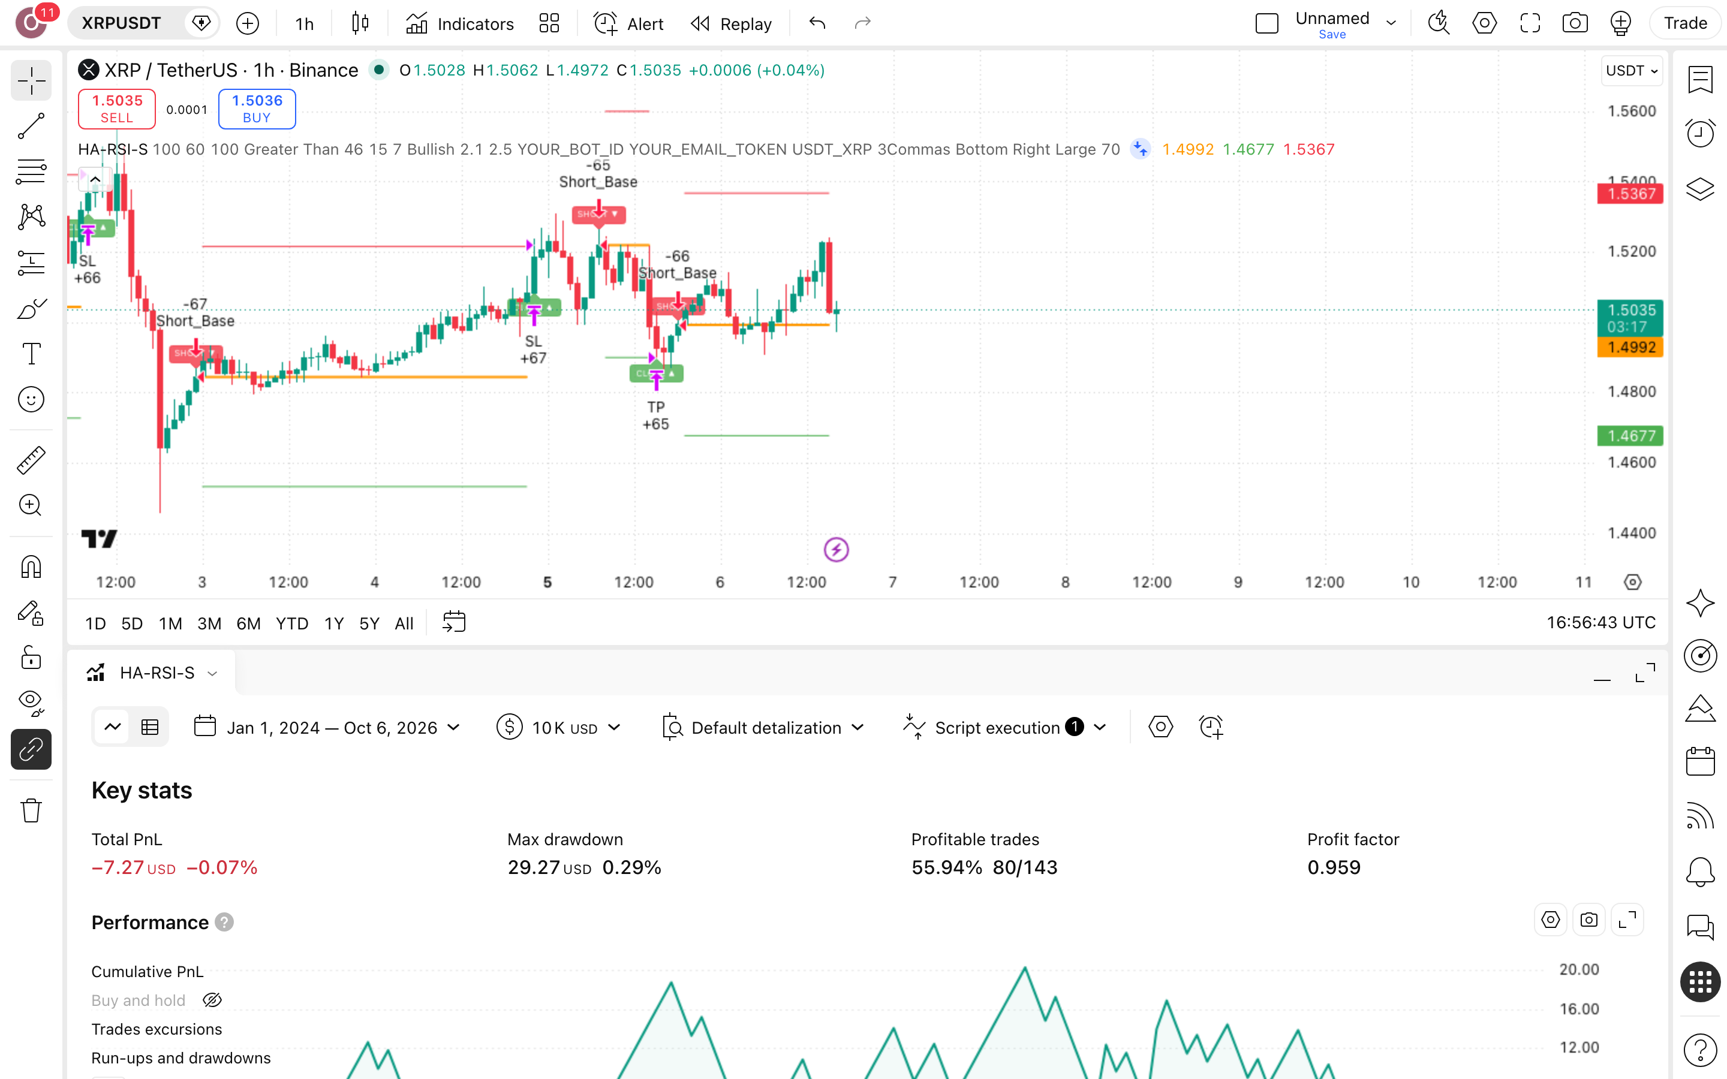This screenshot has height=1079, width=1727.
Task: Click the Trade button
Action: (x=1686, y=23)
